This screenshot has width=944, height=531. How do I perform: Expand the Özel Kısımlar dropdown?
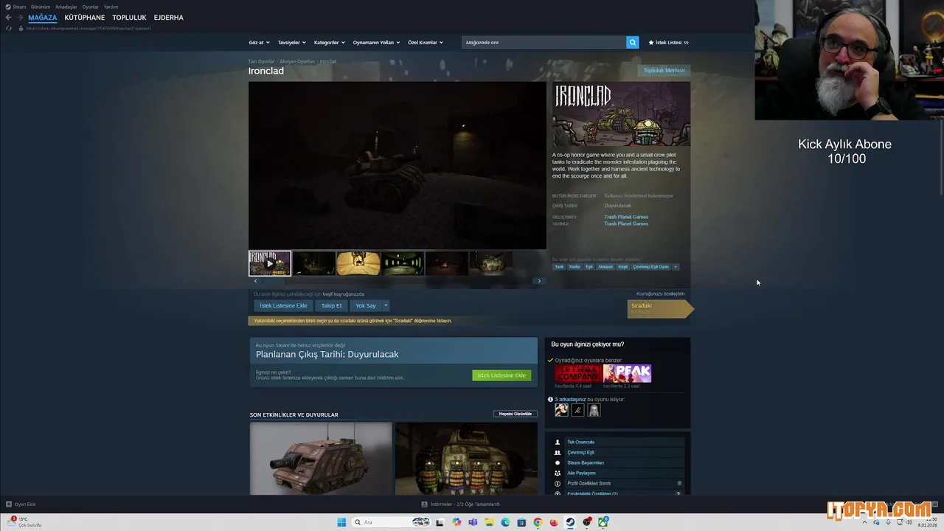[x=426, y=42]
